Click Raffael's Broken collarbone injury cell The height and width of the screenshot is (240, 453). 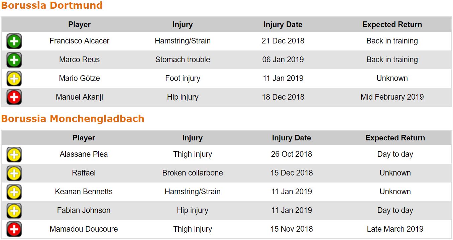click(193, 173)
